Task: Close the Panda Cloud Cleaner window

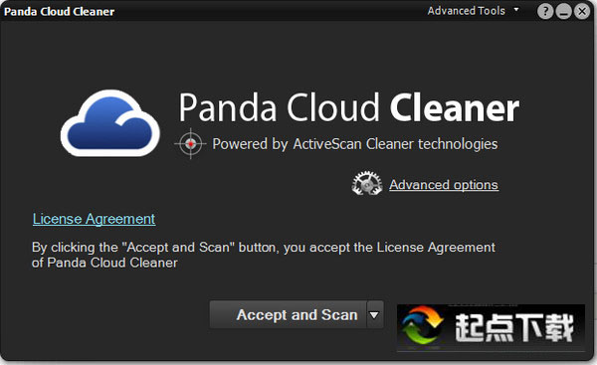Action: tap(582, 11)
